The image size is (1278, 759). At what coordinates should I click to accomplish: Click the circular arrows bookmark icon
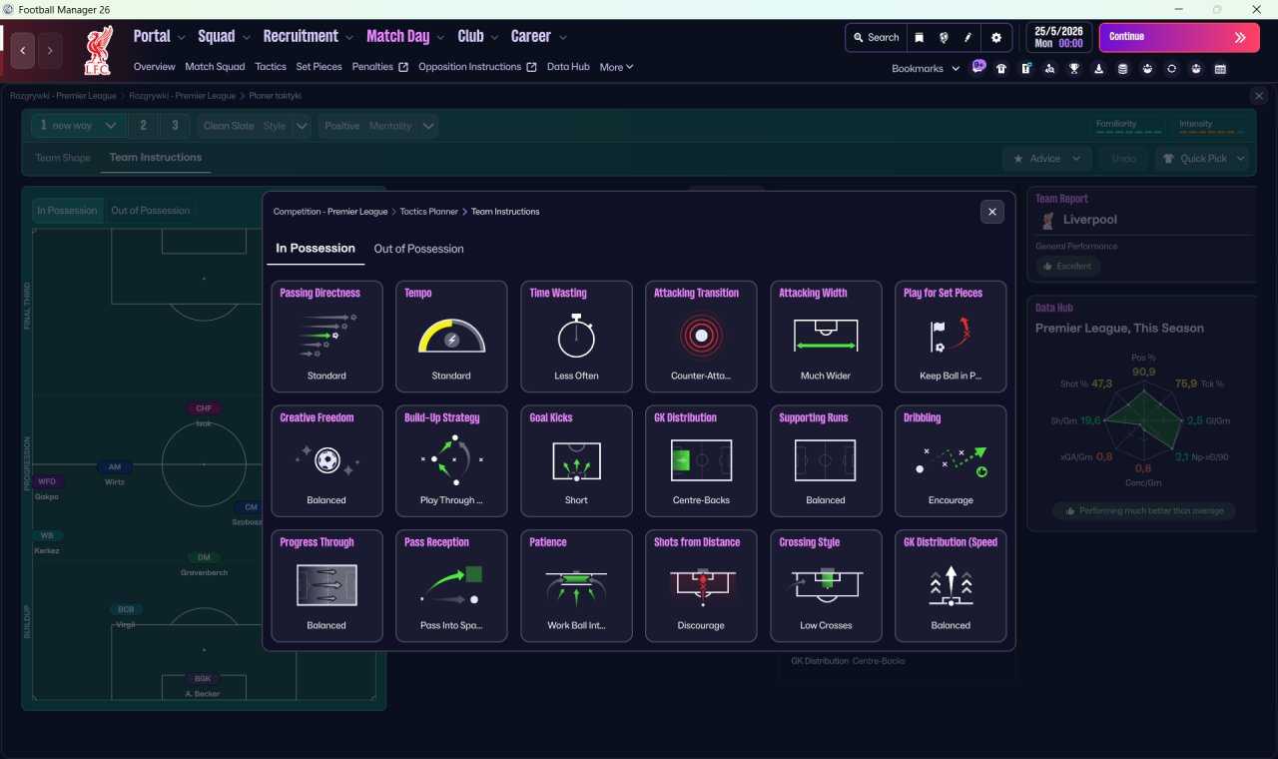(x=1171, y=69)
